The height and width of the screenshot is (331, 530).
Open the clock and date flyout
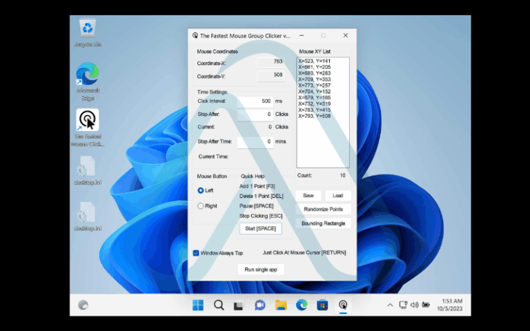pos(449,305)
